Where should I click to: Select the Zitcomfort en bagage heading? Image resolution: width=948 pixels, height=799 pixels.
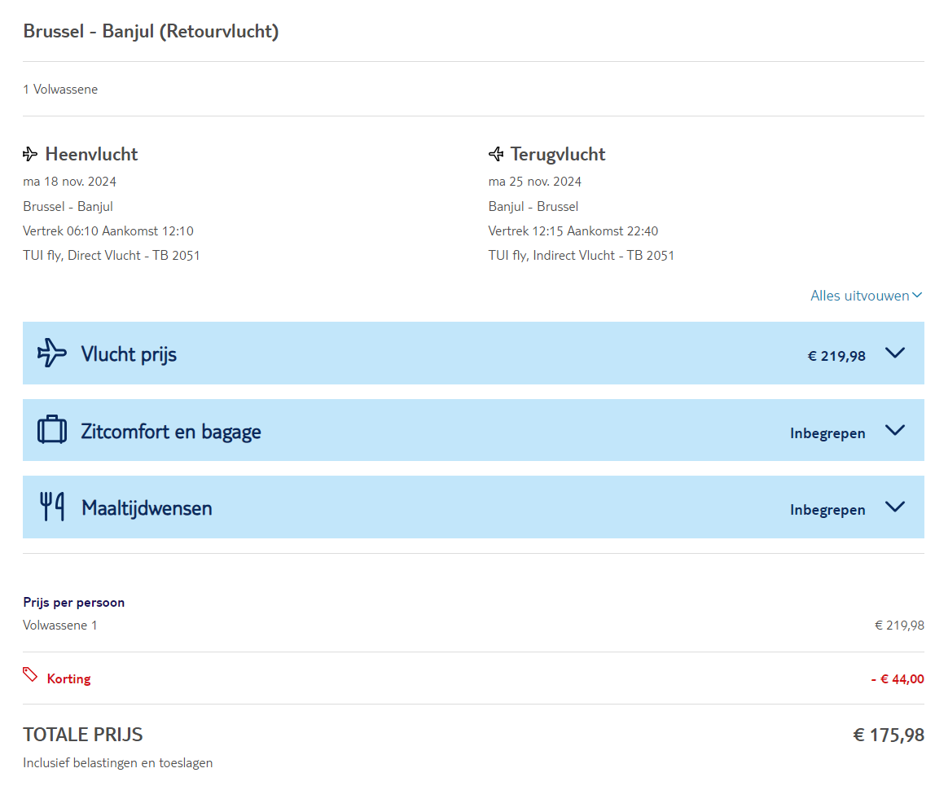pos(171,431)
